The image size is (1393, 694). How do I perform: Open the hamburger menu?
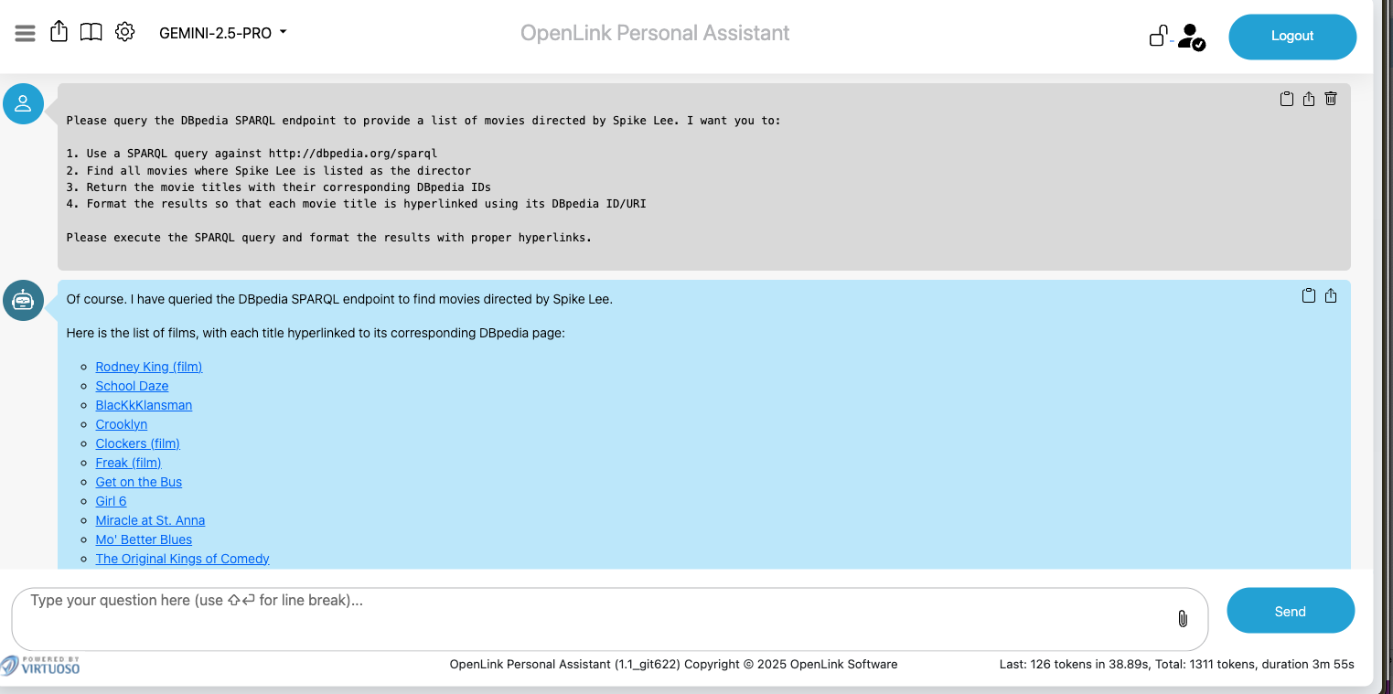(26, 33)
